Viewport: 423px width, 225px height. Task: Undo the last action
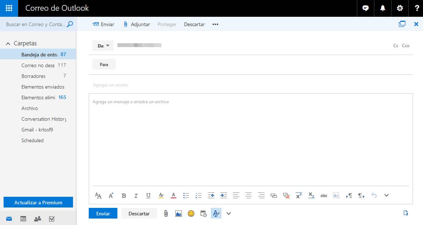coord(374,196)
